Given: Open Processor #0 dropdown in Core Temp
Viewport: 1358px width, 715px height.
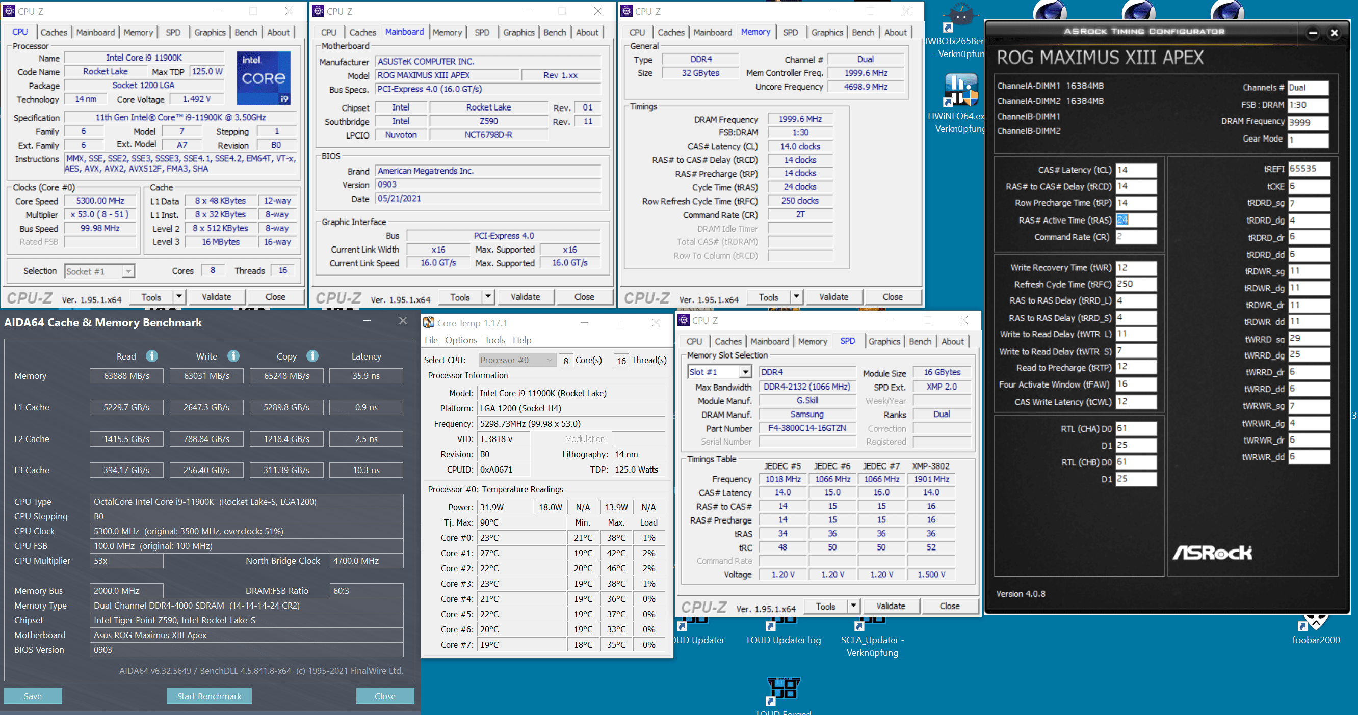Looking at the screenshot, I should click(x=517, y=360).
